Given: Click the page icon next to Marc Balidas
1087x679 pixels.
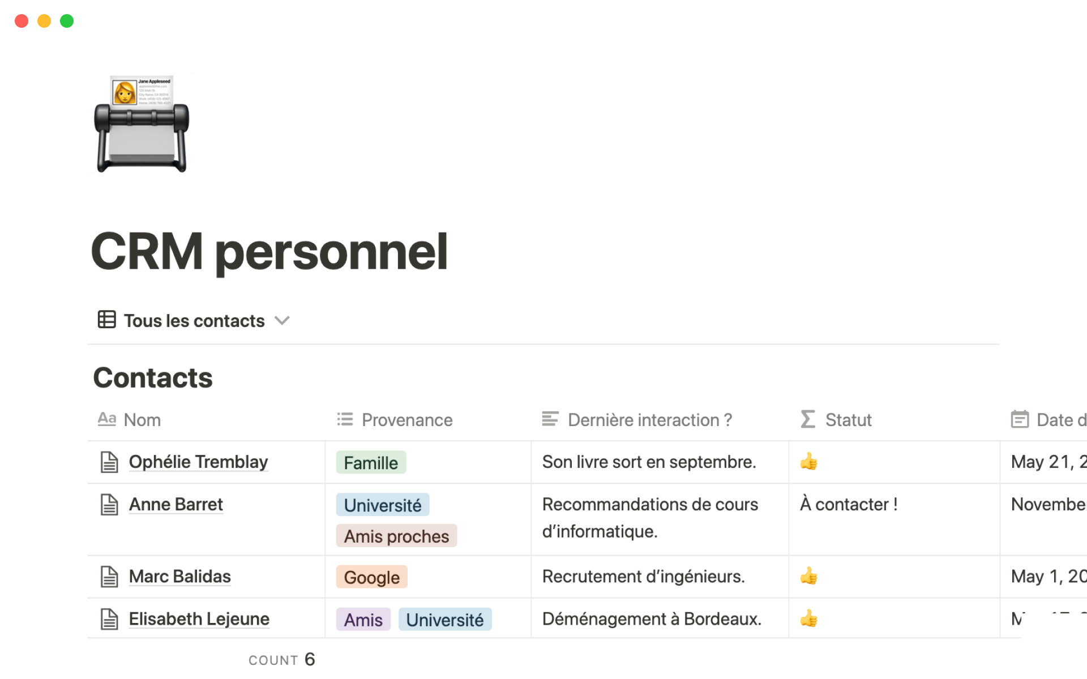Looking at the screenshot, I should pyautogui.click(x=109, y=577).
